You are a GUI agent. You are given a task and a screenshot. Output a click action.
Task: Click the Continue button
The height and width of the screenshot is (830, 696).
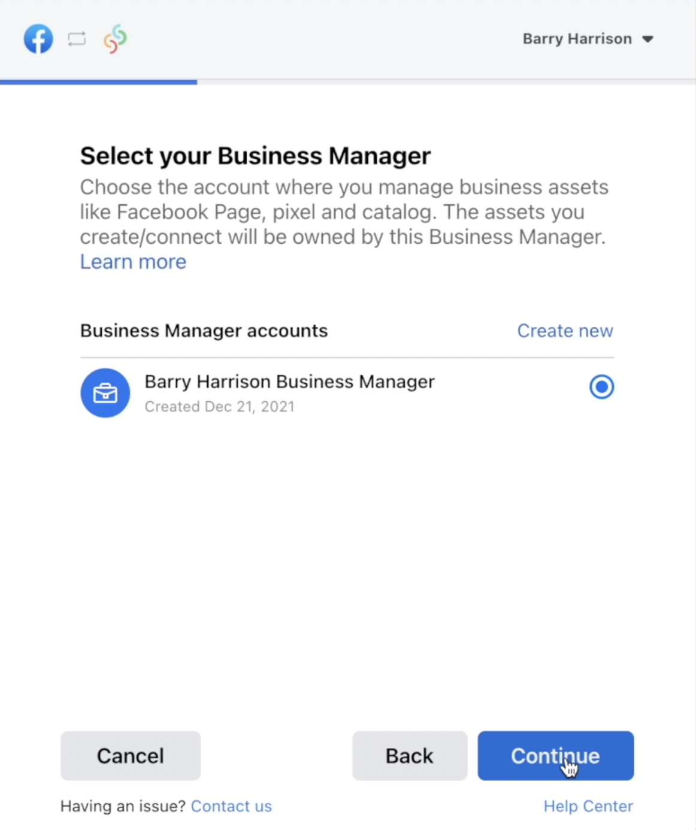[555, 756]
